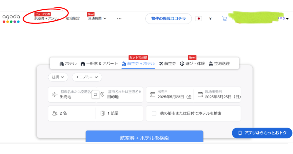Click the calendar icon beside 現地出発日
Viewport: 293px width, 154px height.
[200, 94]
